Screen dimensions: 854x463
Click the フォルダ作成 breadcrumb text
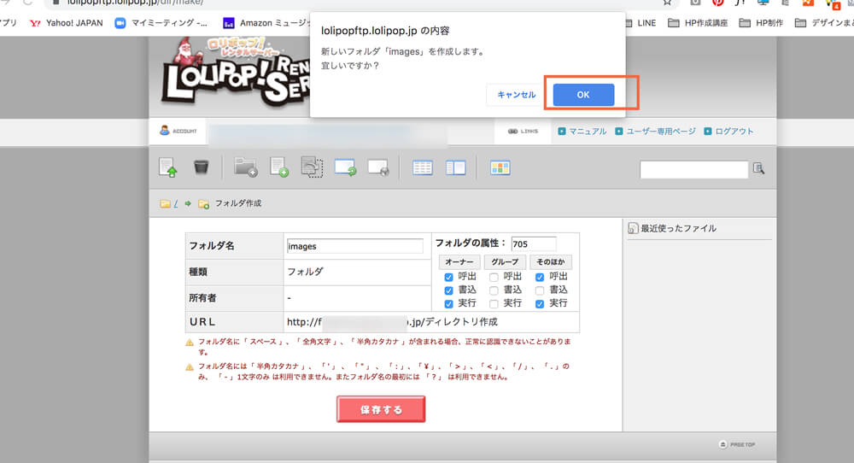pyautogui.click(x=238, y=203)
